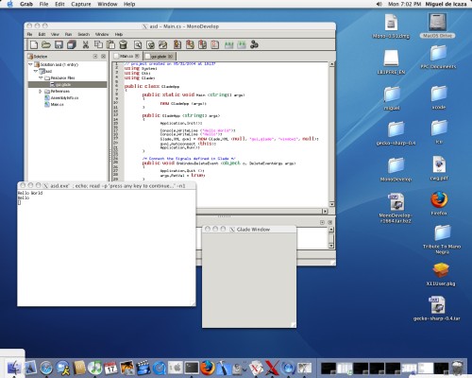Click the volume icon in the menu bar
Image resolution: width=472 pixels, height=378 pixels.
pyautogui.click(x=379, y=4)
